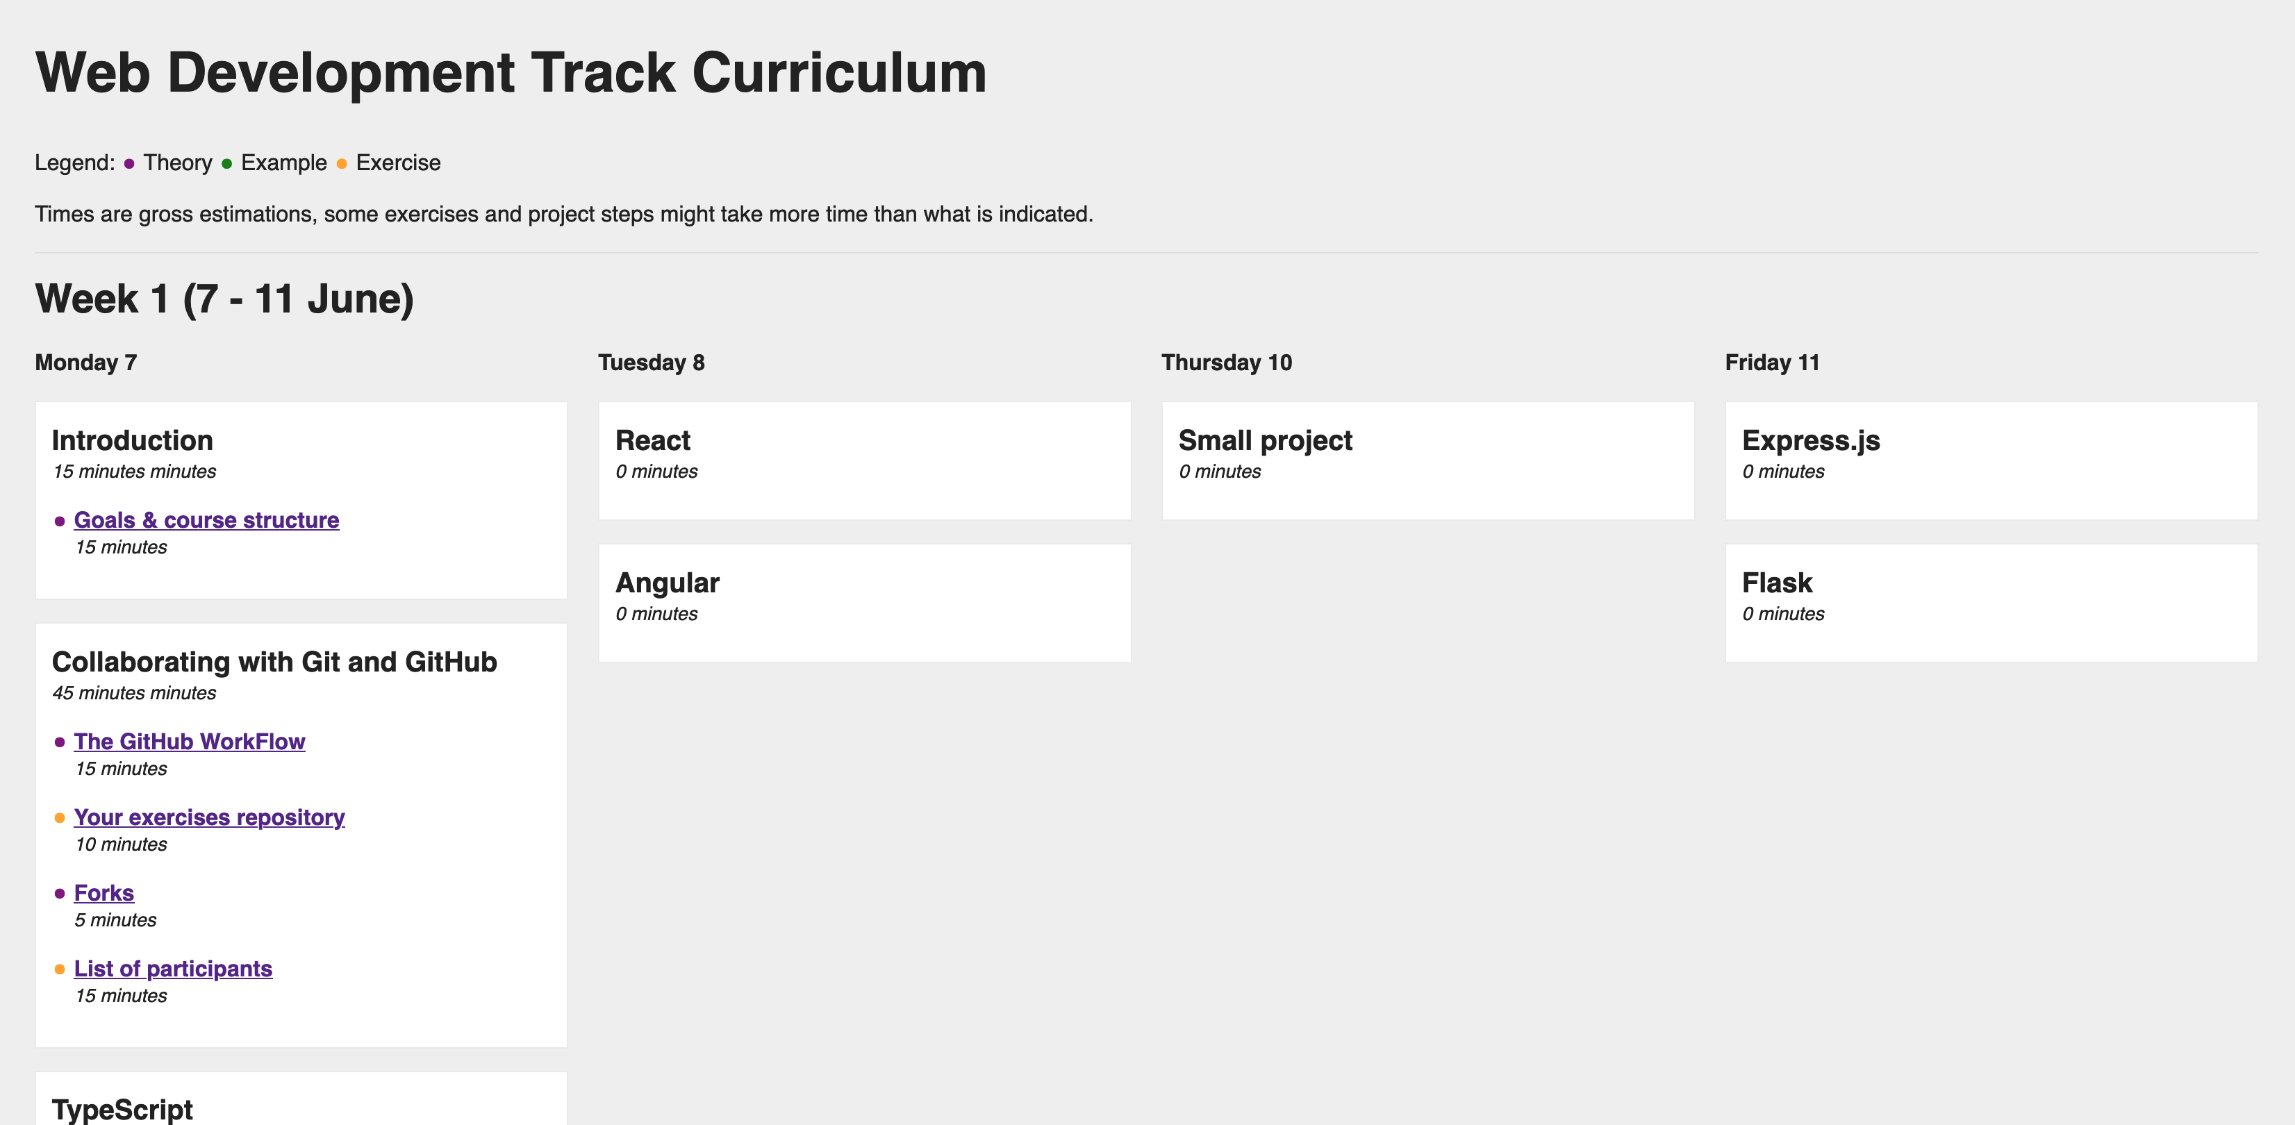Open the Goals & course structure link
2295x1125 pixels.
206,520
